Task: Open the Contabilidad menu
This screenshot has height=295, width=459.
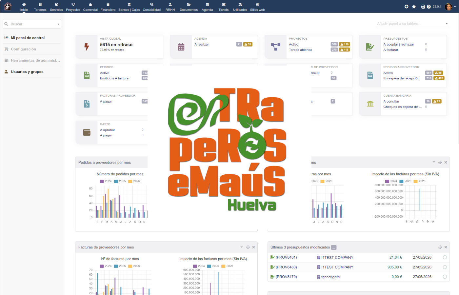Action: [151, 7]
